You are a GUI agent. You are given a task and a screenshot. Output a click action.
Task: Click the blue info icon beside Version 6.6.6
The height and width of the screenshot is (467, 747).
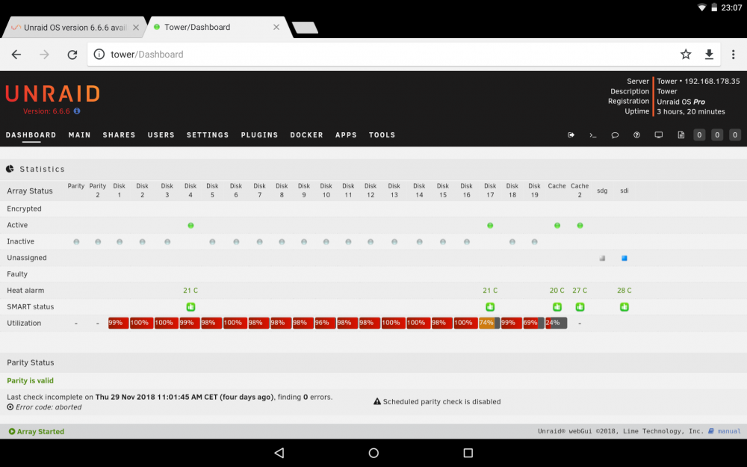[77, 111]
